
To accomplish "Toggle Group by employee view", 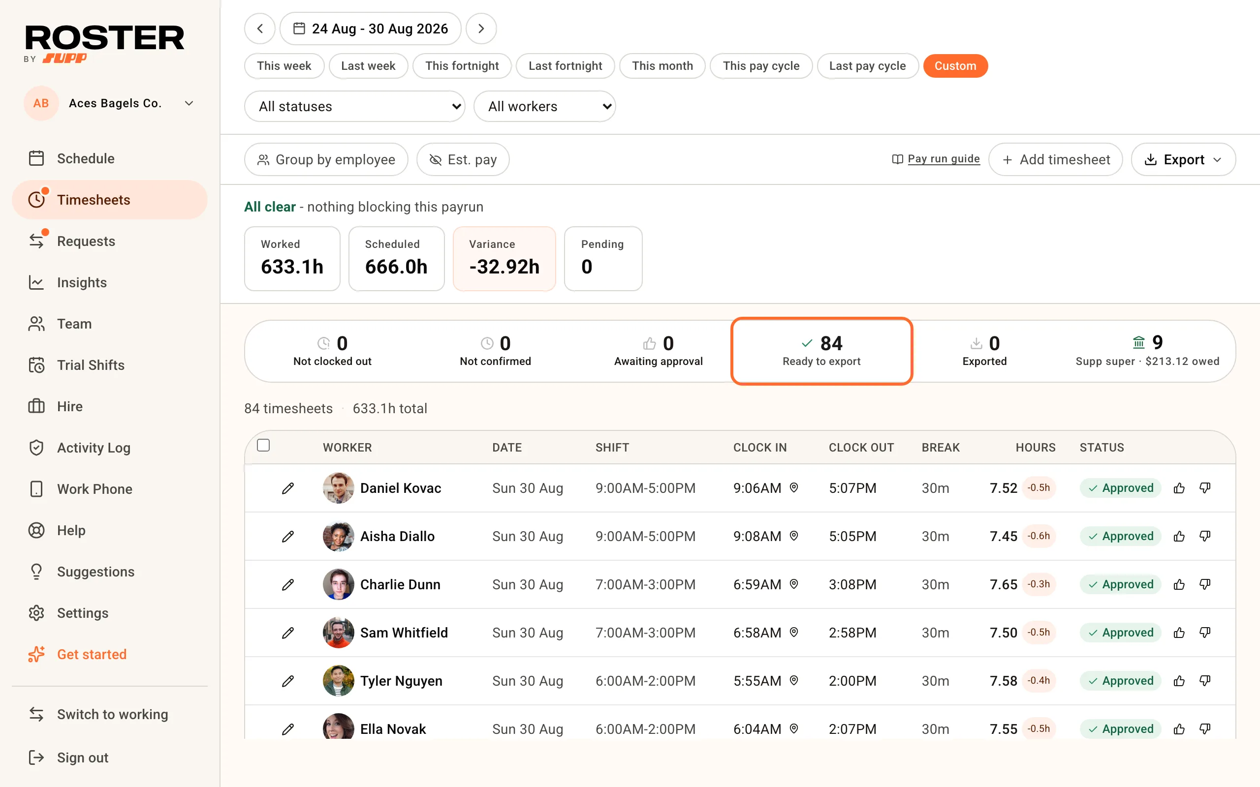I will pos(326,160).
